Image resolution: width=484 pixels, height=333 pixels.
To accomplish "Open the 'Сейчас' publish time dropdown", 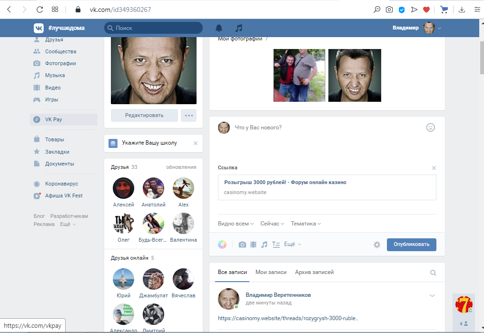I will pyautogui.click(x=272, y=224).
